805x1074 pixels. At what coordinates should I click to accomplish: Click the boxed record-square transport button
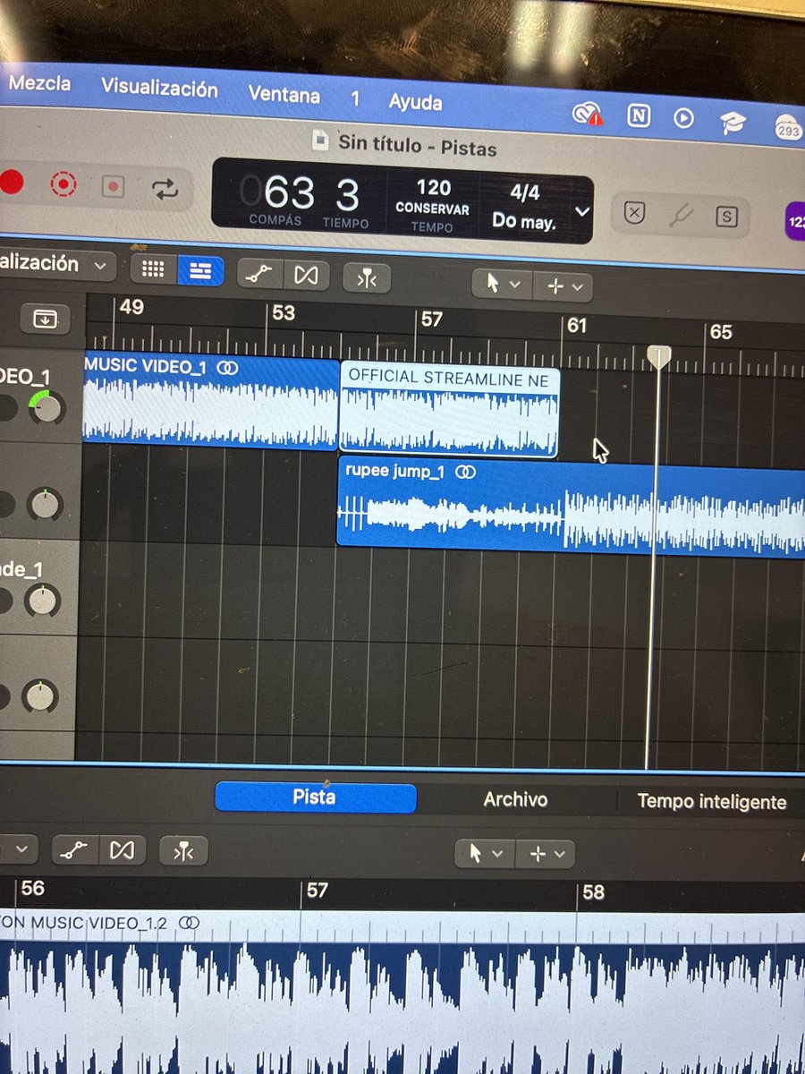point(113,187)
